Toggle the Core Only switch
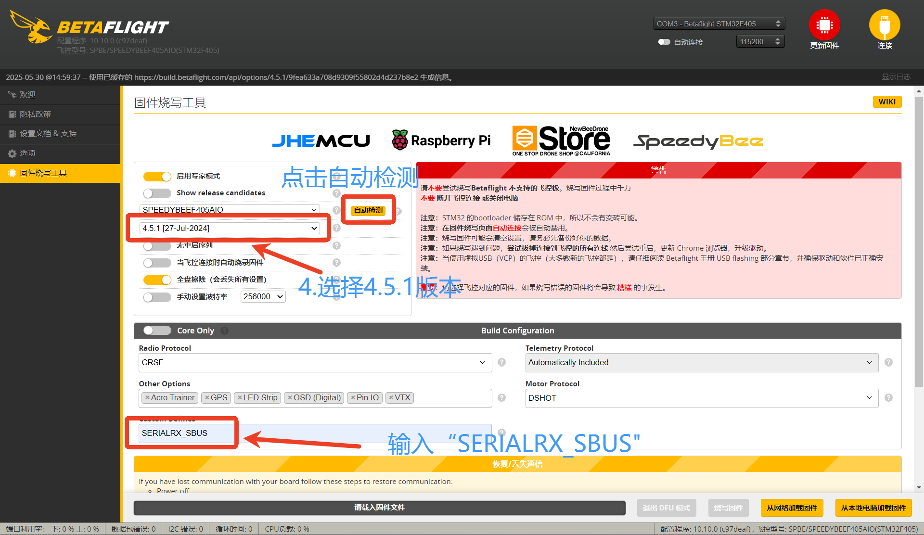Screen dimensions: 924x535 point(157,330)
